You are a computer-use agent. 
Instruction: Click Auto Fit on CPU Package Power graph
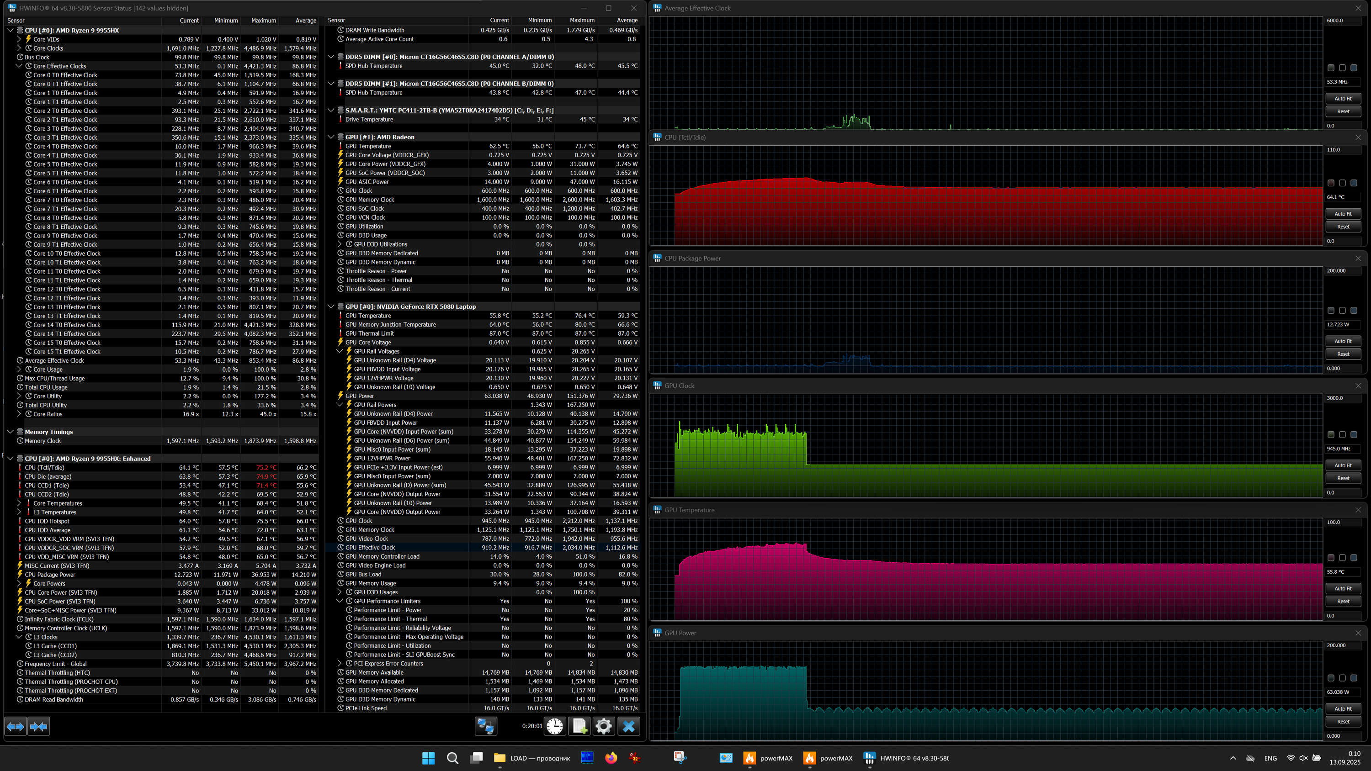click(1343, 341)
